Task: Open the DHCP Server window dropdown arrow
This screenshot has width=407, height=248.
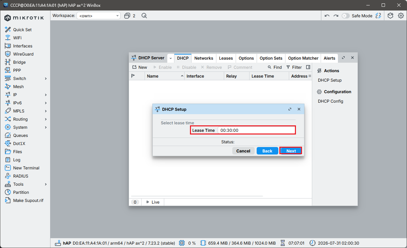Action: (171, 58)
